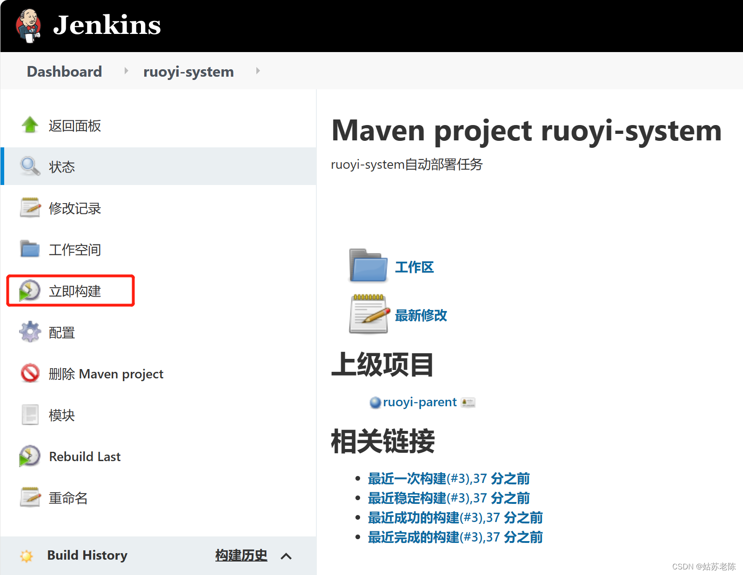Click the notepad icon beside 重命名
Screen dimensions: 743x575
coord(30,497)
